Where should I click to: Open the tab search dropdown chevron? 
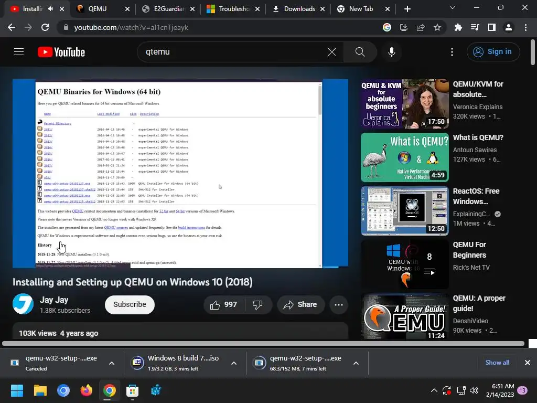coord(453,7)
